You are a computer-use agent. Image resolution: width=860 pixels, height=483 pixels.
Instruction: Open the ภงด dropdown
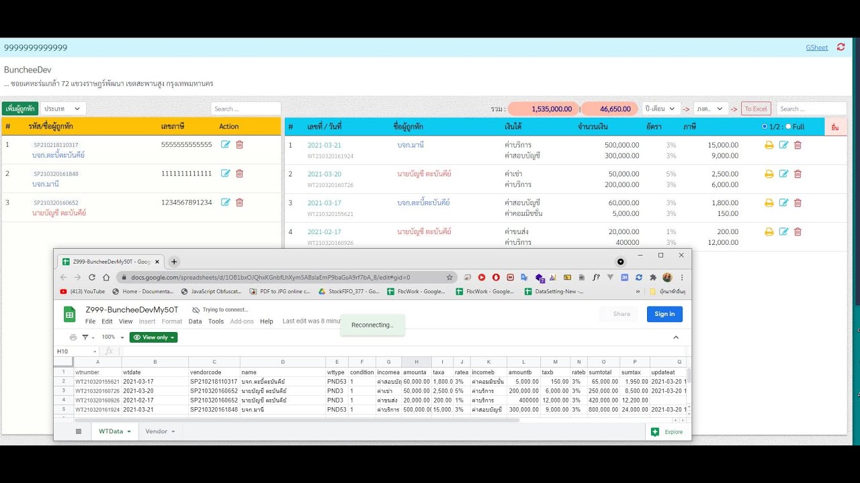pos(711,109)
